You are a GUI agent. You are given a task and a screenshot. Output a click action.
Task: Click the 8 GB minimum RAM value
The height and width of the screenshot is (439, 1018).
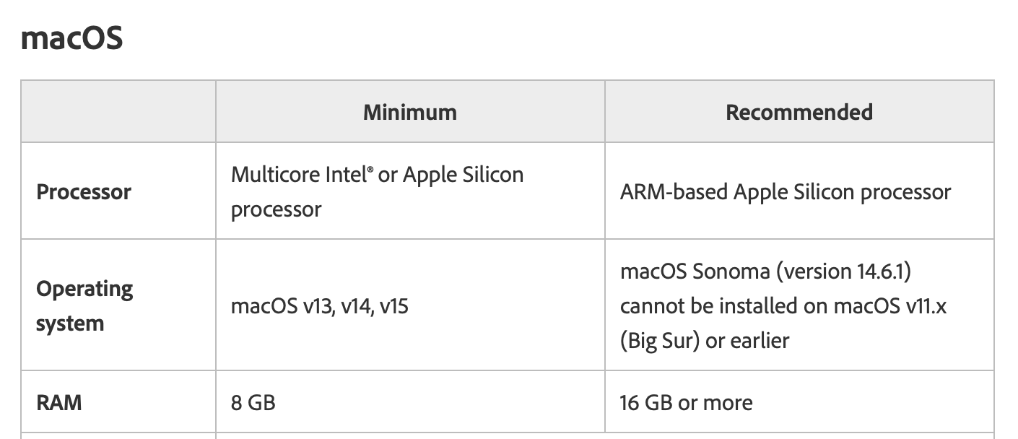[x=253, y=402]
